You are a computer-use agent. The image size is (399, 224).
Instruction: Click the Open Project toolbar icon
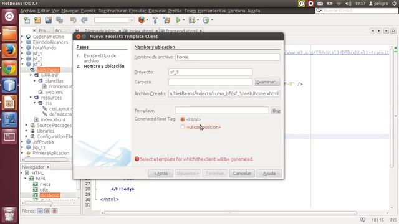[x=49, y=20]
